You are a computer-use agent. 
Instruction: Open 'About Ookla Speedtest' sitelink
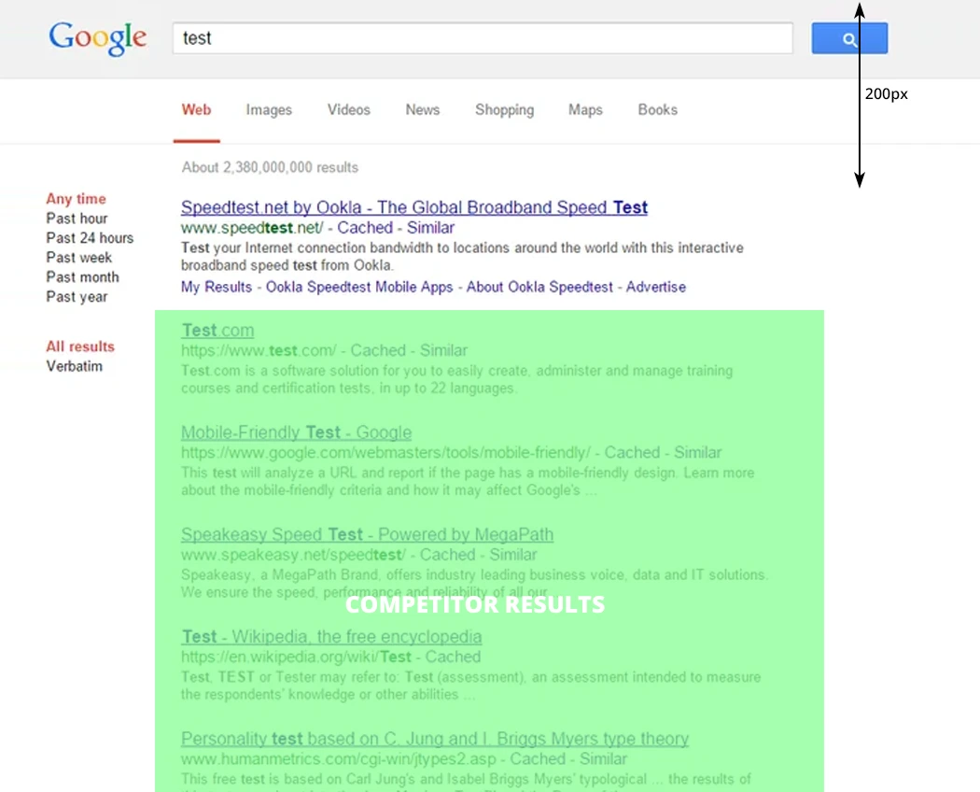tap(540, 287)
